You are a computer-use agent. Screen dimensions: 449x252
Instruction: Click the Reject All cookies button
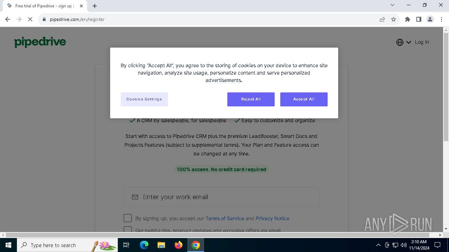(251, 99)
